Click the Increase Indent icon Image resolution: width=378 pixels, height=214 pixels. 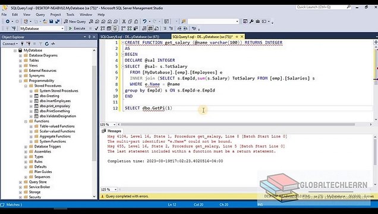point(185,29)
